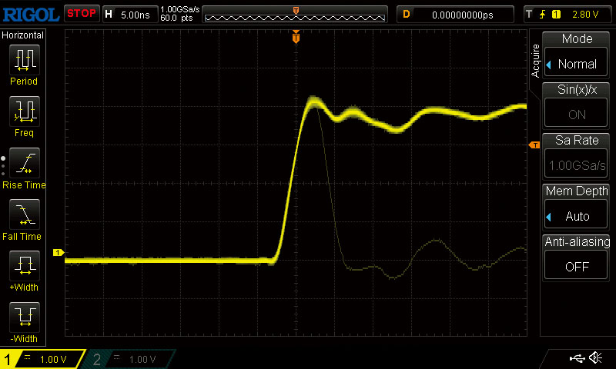Screen dimensions: 616x369
Task: Select the Freq measurement icon
Action: 23,112
